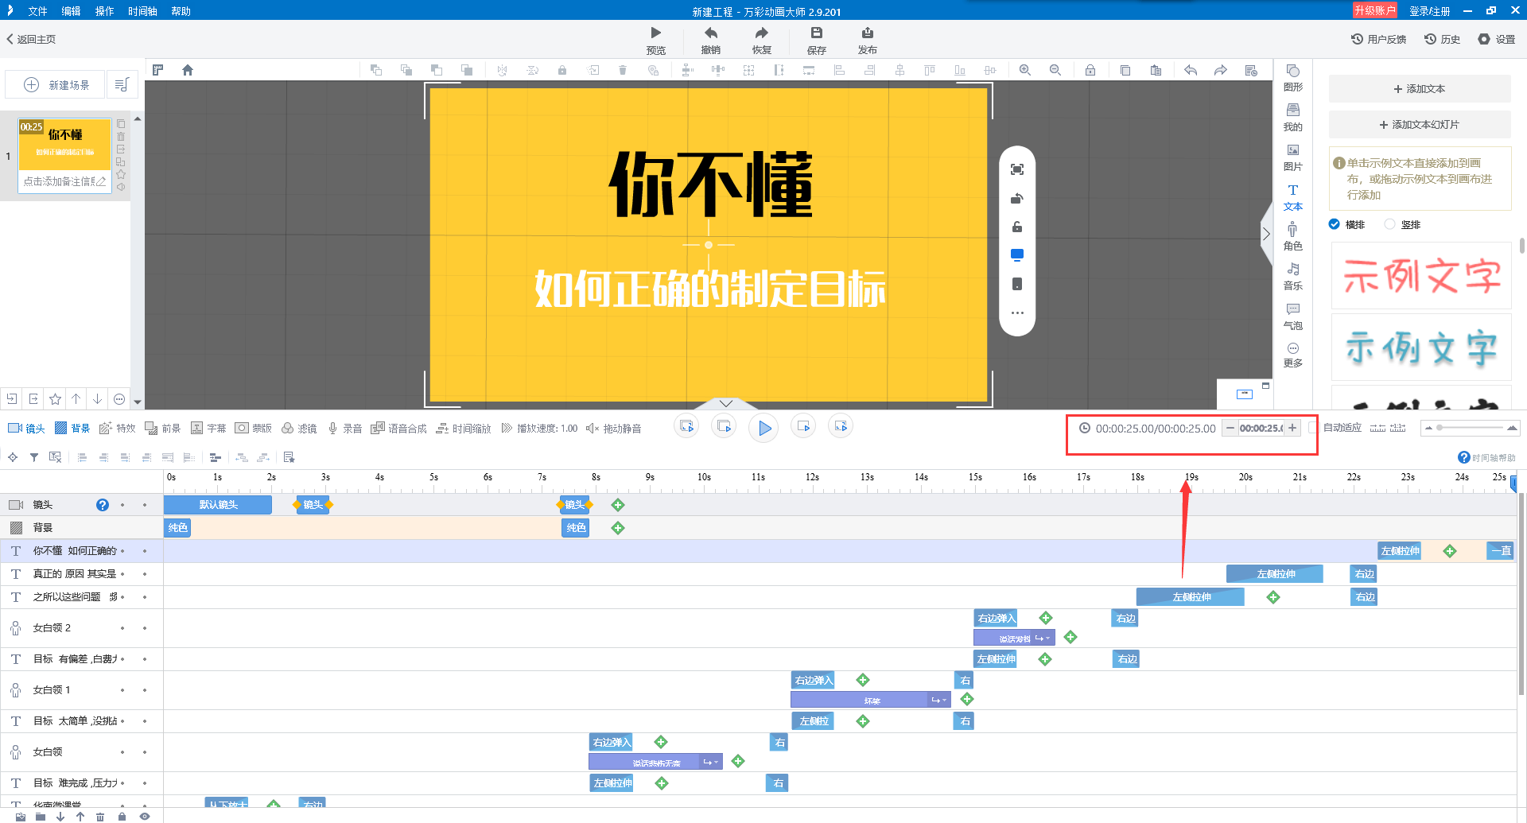
Task: Click 新建场景 button
Action: [x=56, y=85]
